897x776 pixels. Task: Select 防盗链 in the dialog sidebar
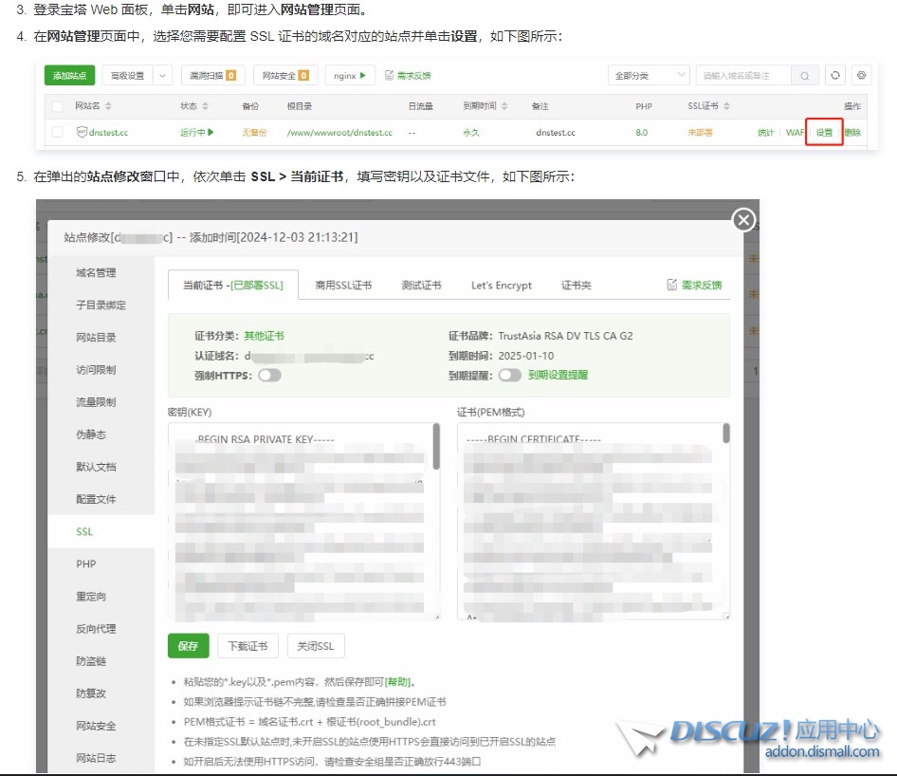pos(91,661)
